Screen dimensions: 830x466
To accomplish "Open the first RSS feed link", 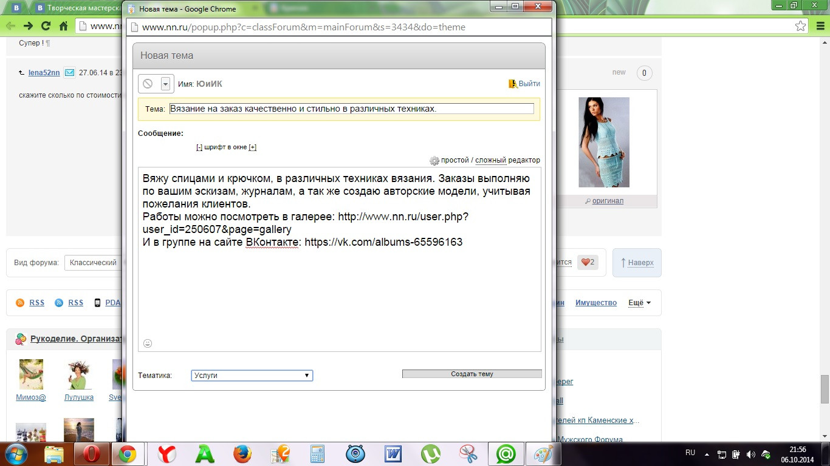I will 36,303.
